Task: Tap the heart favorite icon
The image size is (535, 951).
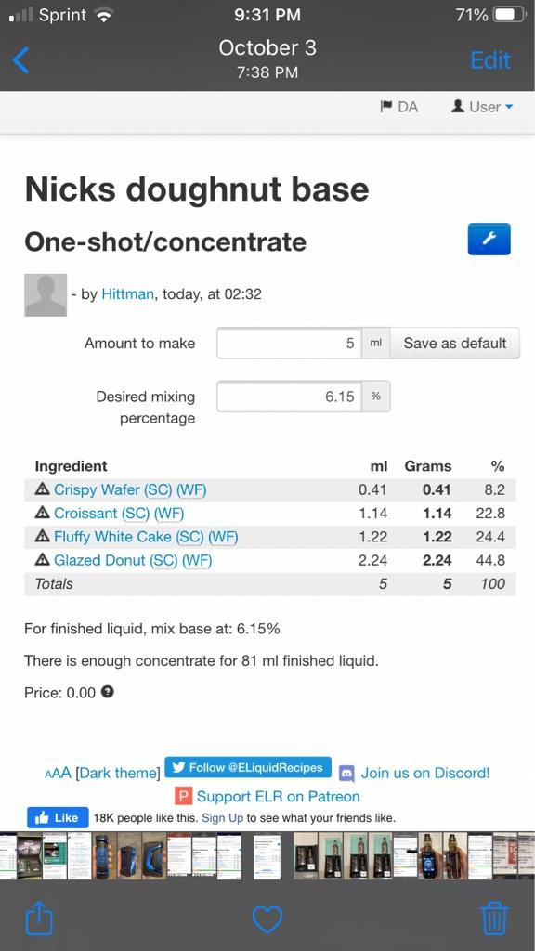Action: 267,919
